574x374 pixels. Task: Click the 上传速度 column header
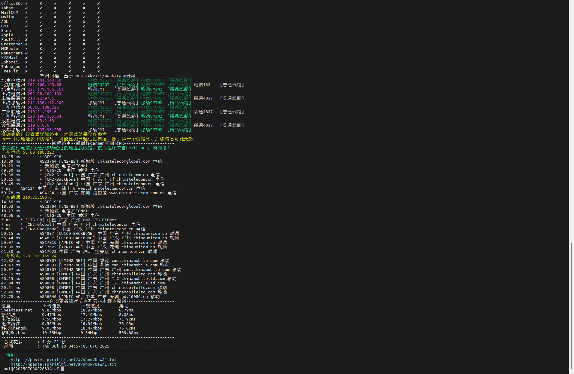click(52, 305)
